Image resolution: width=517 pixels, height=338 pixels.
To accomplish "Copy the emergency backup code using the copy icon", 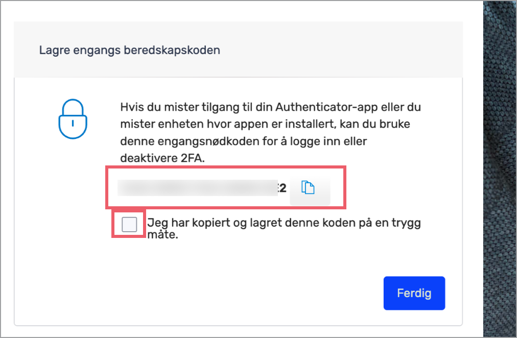I will 309,188.
